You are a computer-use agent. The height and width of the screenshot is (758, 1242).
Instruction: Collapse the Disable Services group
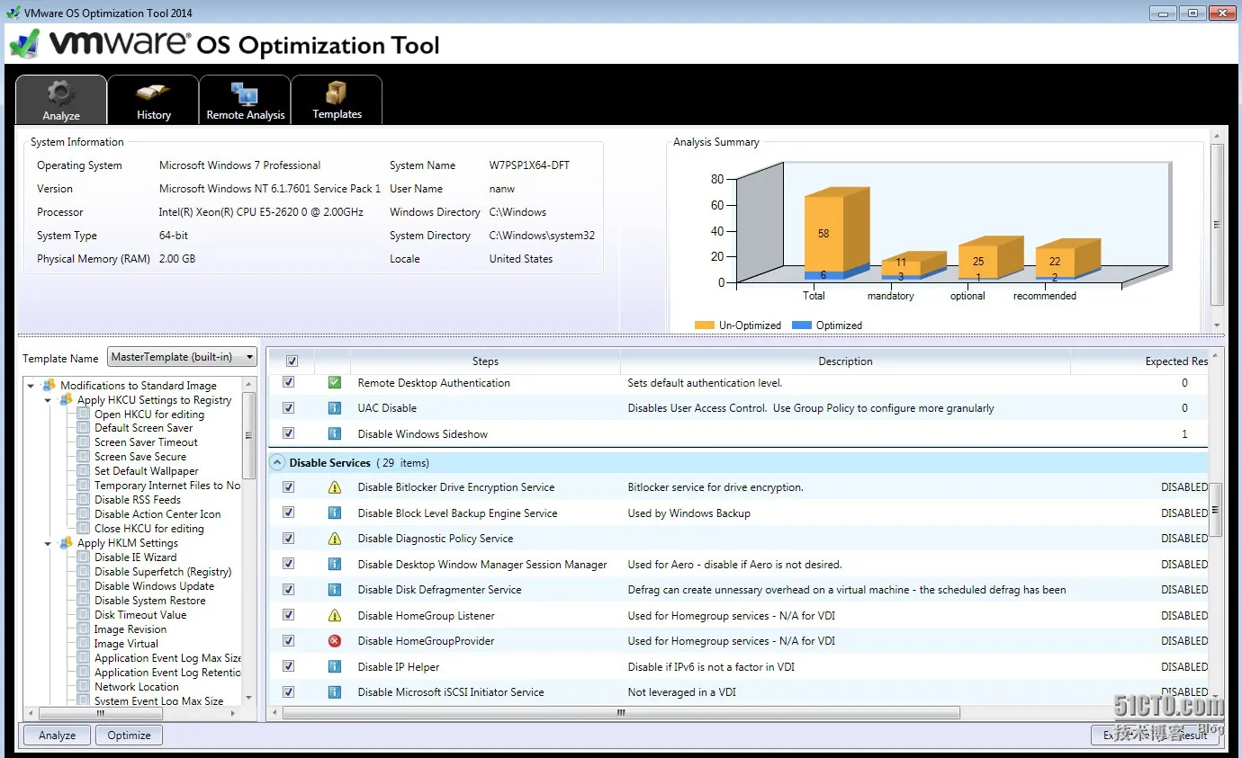pyautogui.click(x=276, y=462)
